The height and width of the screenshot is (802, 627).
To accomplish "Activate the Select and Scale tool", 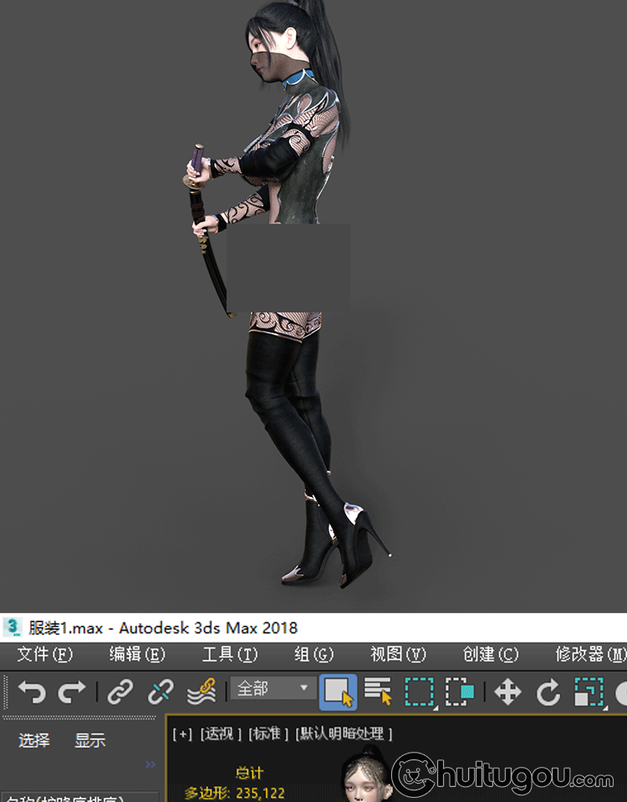I will pos(589,692).
